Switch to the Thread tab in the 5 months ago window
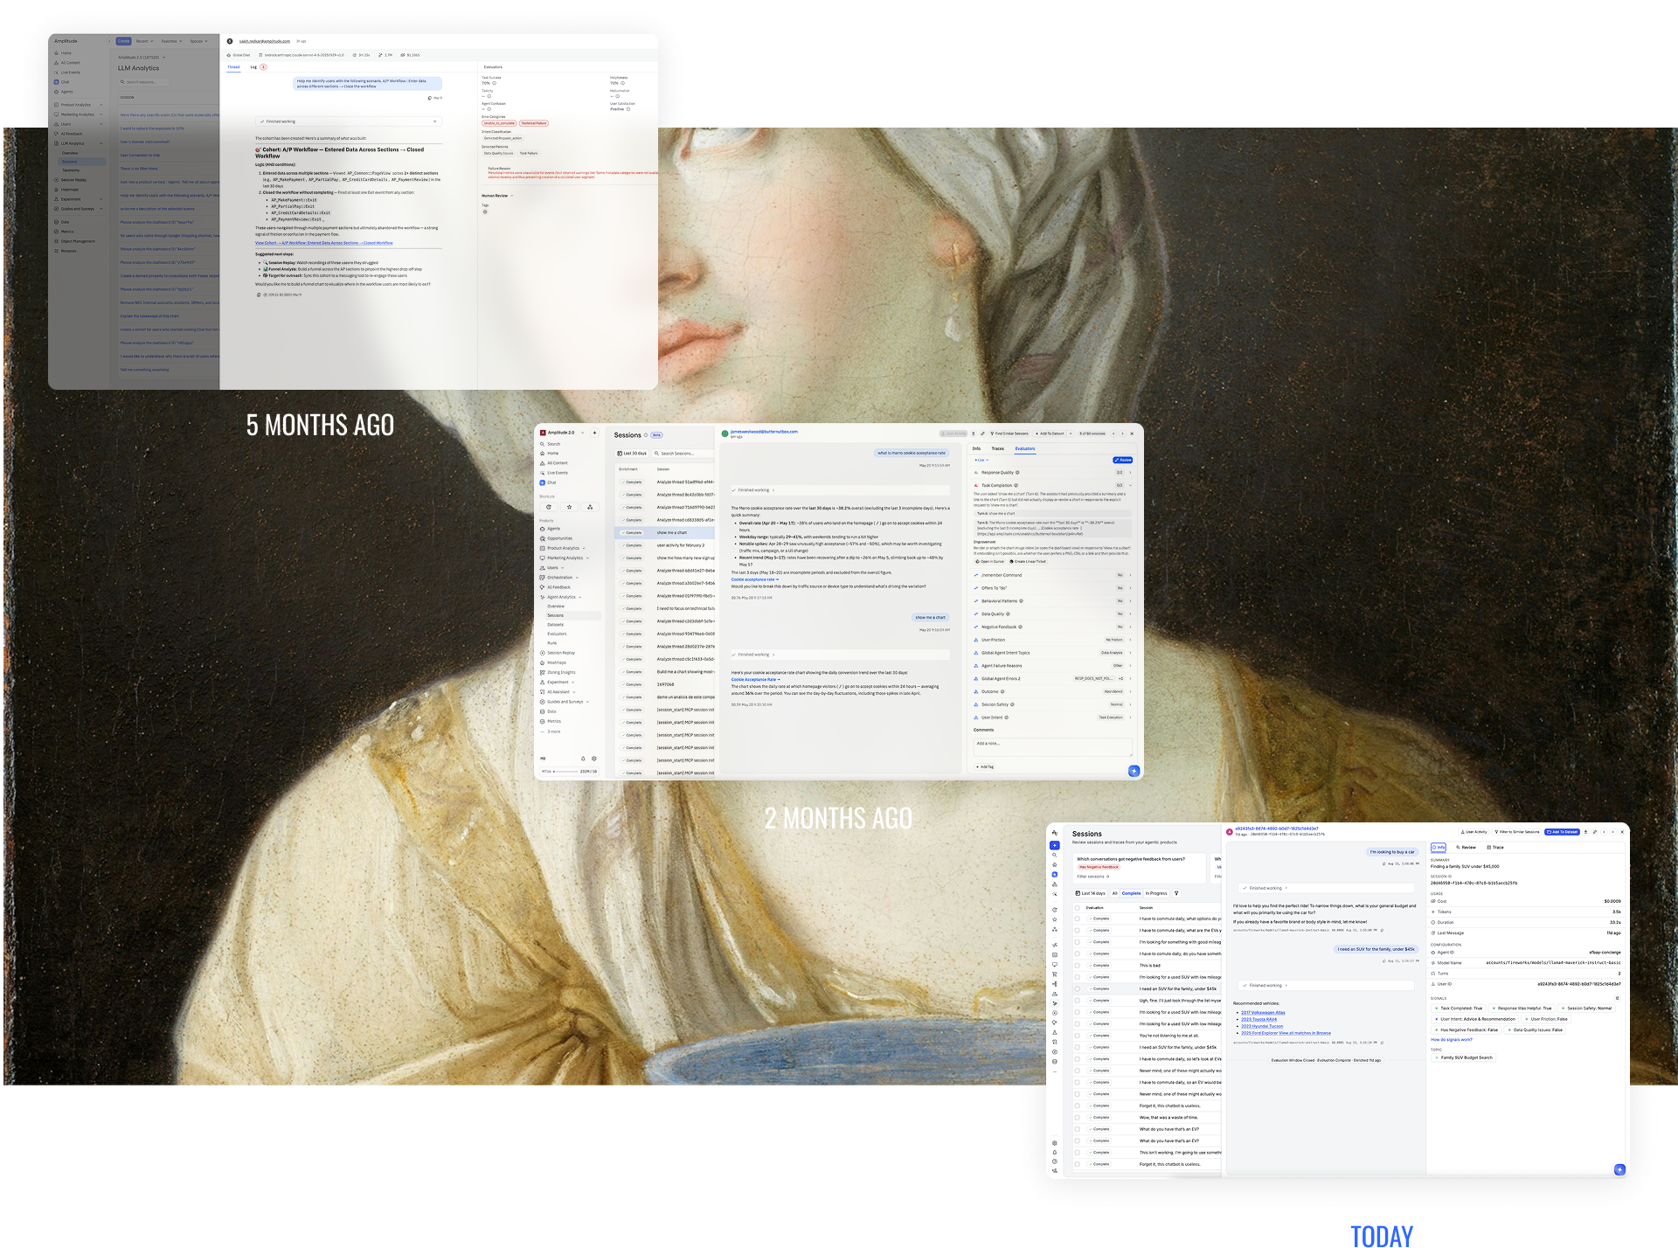 [x=233, y=67]
